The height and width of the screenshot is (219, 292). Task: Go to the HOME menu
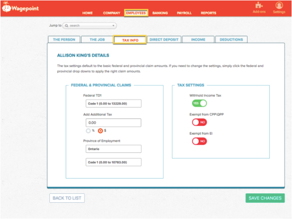pyautogui.click(x=87, y=13)
